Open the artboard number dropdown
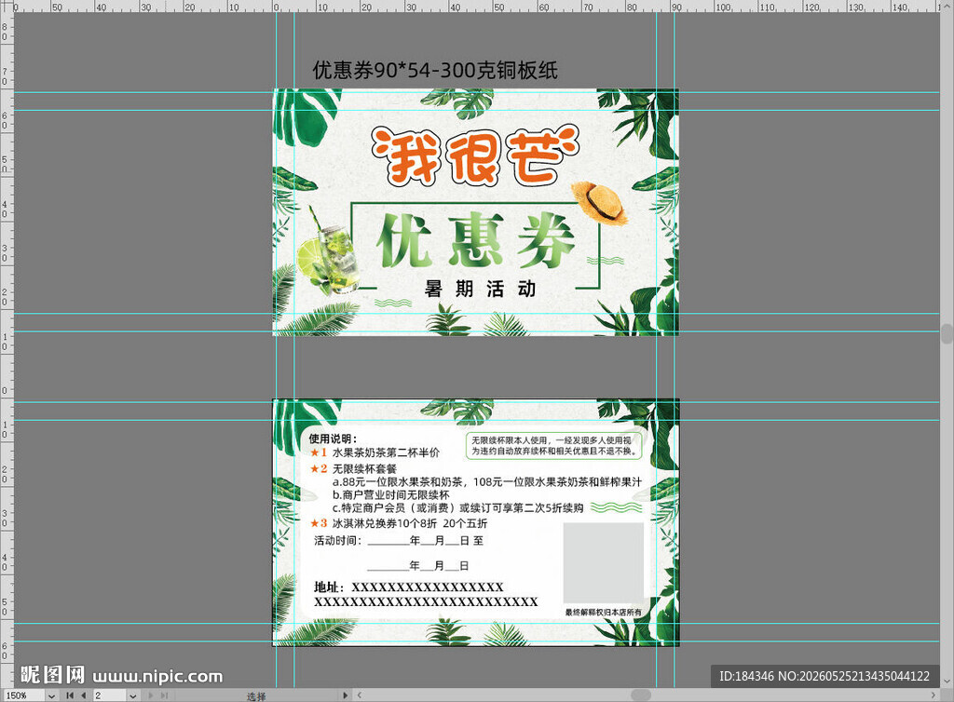Screen dimensions: 954x702 [132, 695]
